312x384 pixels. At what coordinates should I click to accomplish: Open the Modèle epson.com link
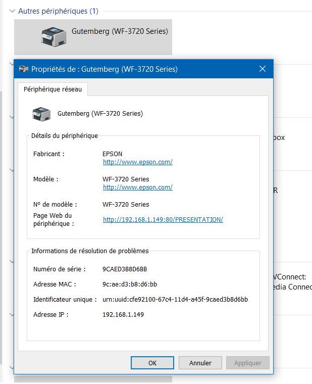click(x=138, y=187)
